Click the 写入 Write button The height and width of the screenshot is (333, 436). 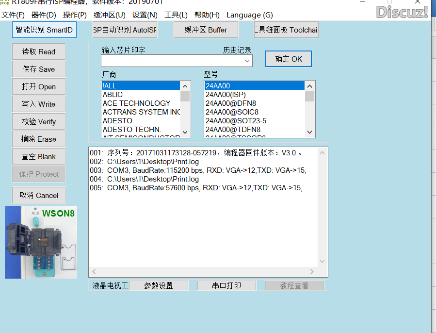(38, 104)
